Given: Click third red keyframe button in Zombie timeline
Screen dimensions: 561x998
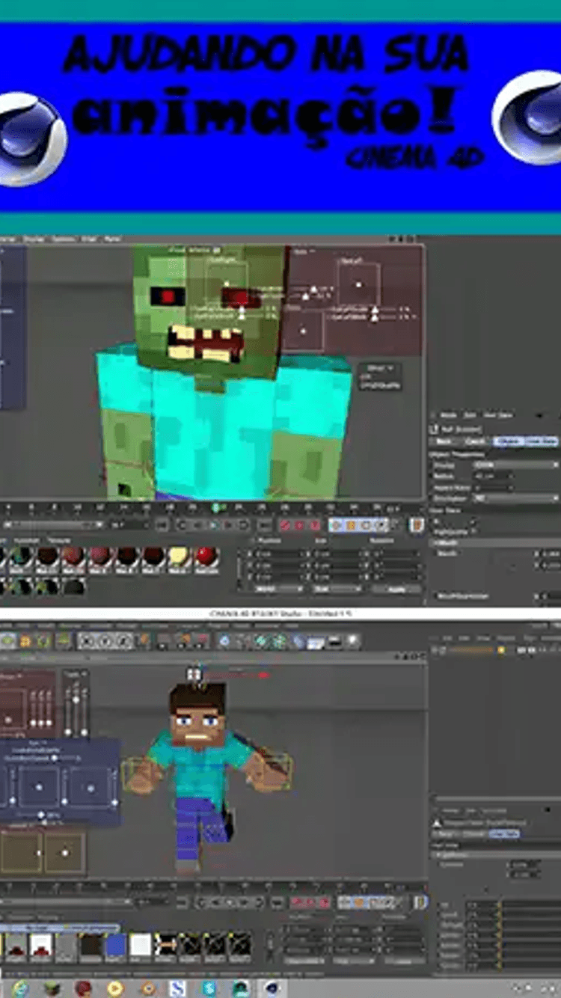Looking at the screenshot, I should click(314, 525).
